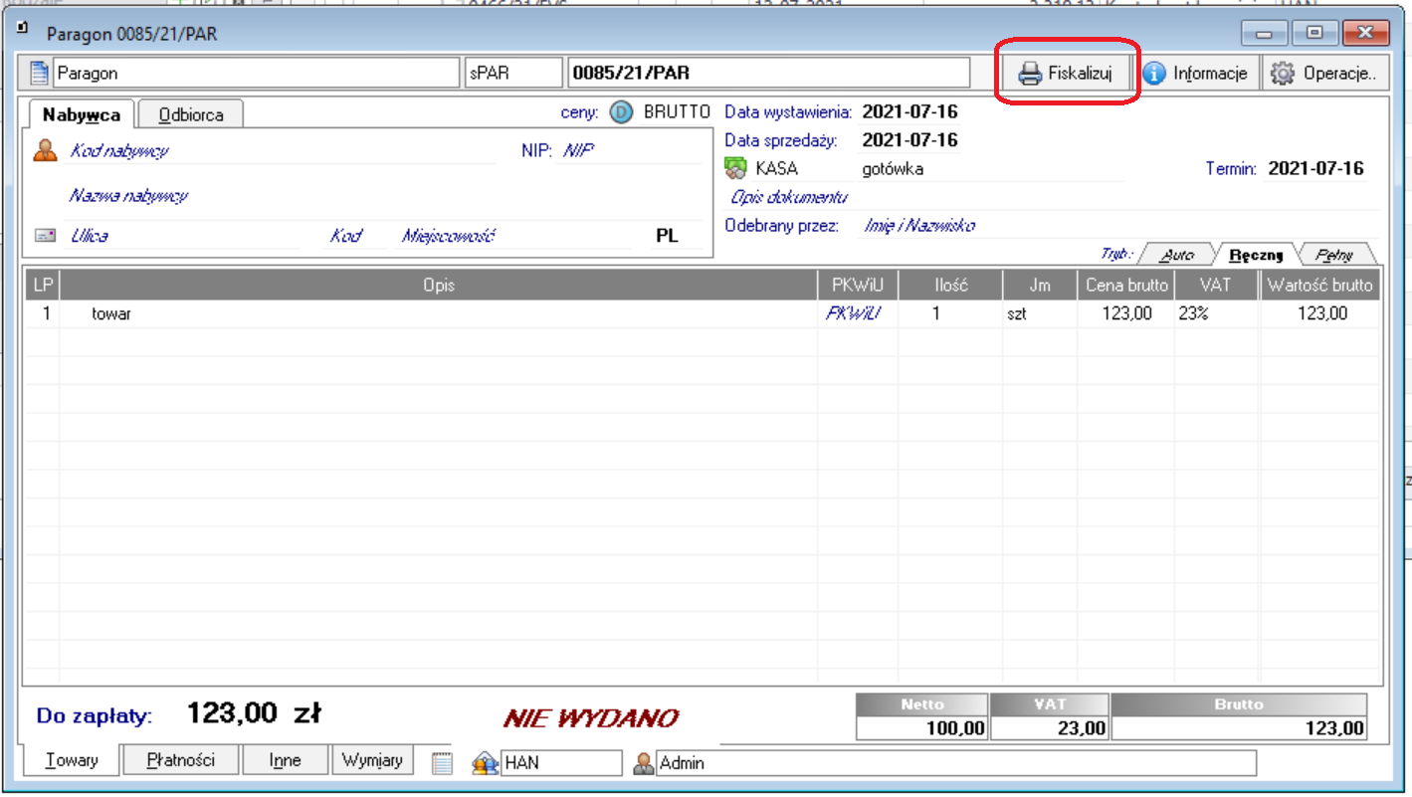Click the blue D price type icon
Screen dimensions: 1412x797
pyautogui.click(x=621, y=112)
